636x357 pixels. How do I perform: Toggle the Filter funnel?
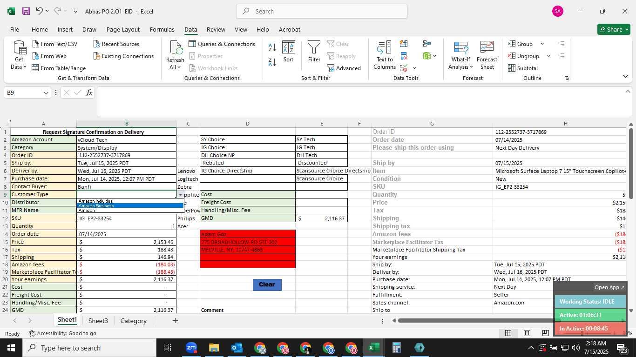(x=314, y=51)
